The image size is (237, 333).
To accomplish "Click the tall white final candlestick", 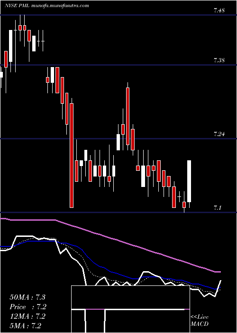I will (189, 181).
